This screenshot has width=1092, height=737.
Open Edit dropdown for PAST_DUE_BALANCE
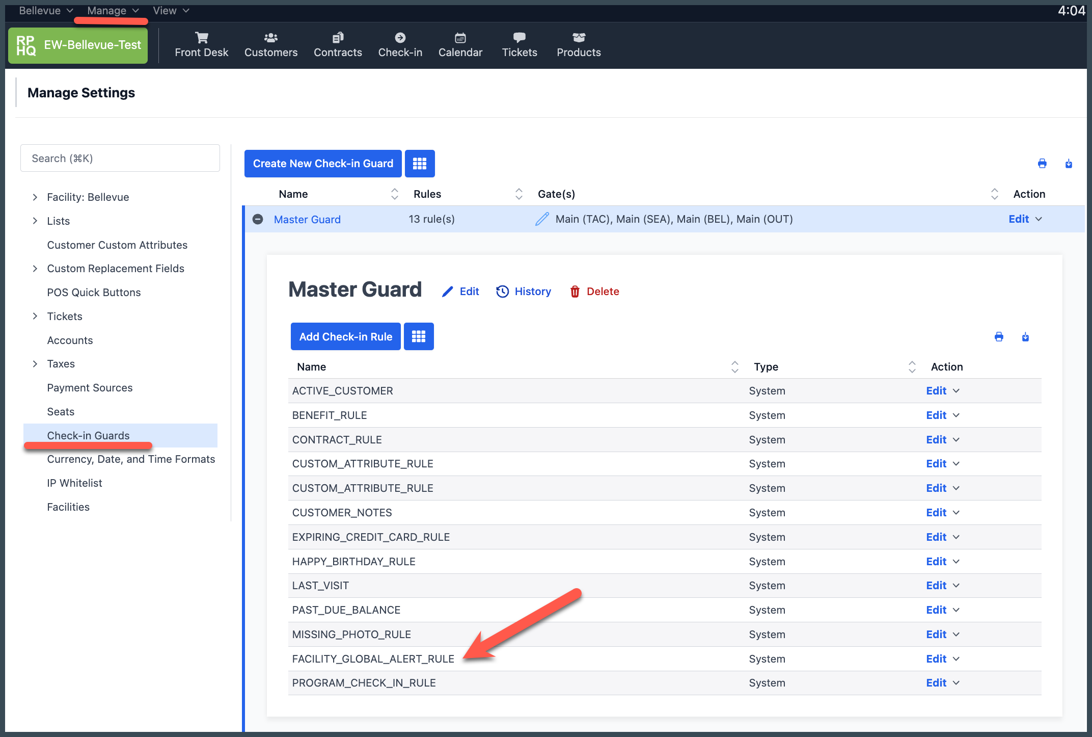coord(943,610)
